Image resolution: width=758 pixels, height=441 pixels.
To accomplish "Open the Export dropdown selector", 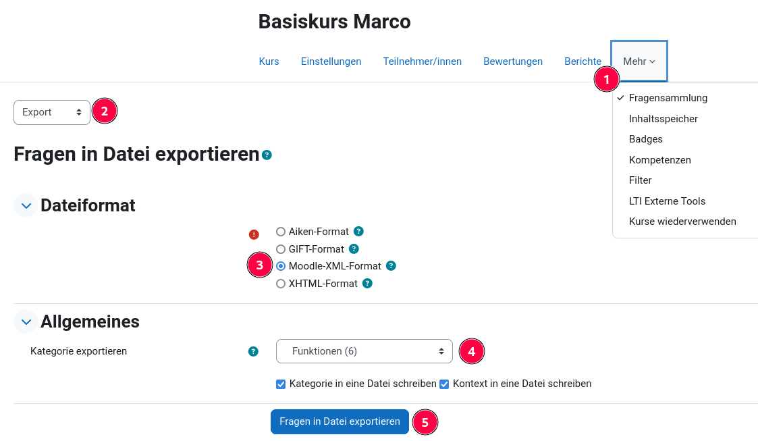I will click(x=52, y=112).
